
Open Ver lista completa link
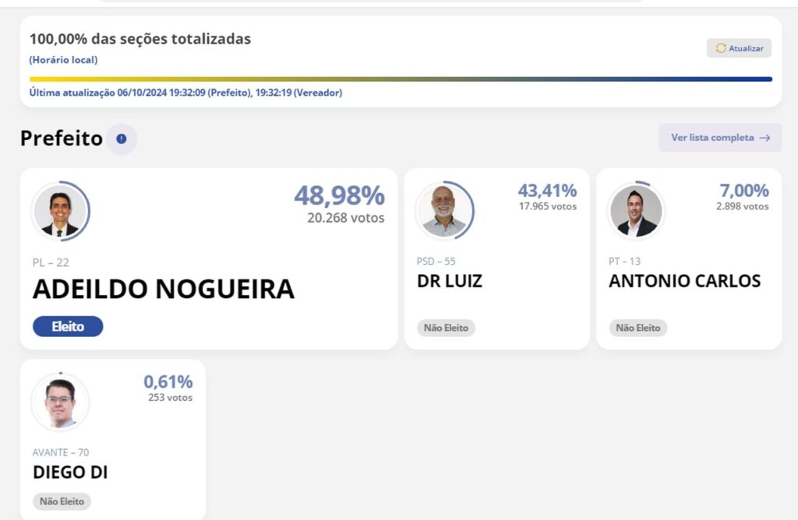point(719,138)
